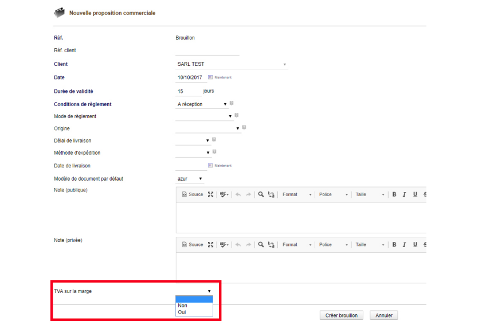Click the Date de livraison input field
This screenshot has height=336, width=486.
point(191,166)
